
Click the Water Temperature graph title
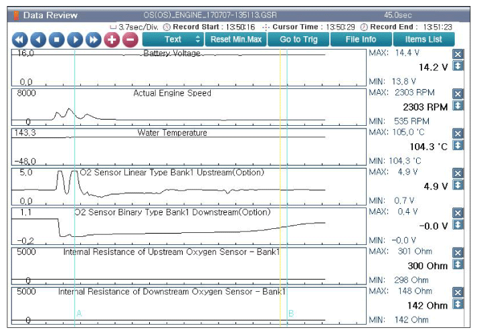pyautogui.click(x=172, y=133)
